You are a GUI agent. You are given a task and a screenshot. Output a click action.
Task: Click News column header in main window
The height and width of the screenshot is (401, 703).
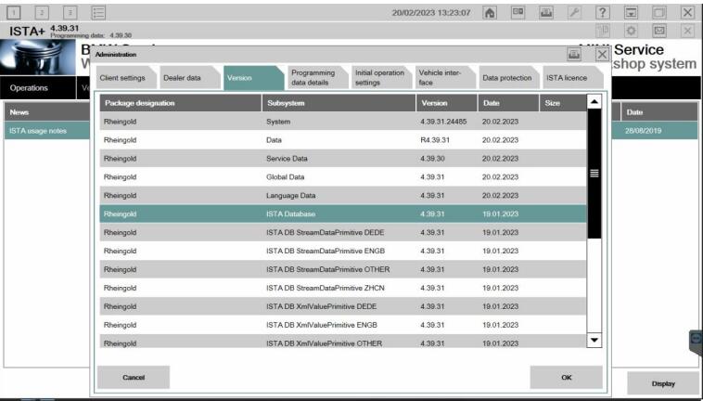click(47, 112)
